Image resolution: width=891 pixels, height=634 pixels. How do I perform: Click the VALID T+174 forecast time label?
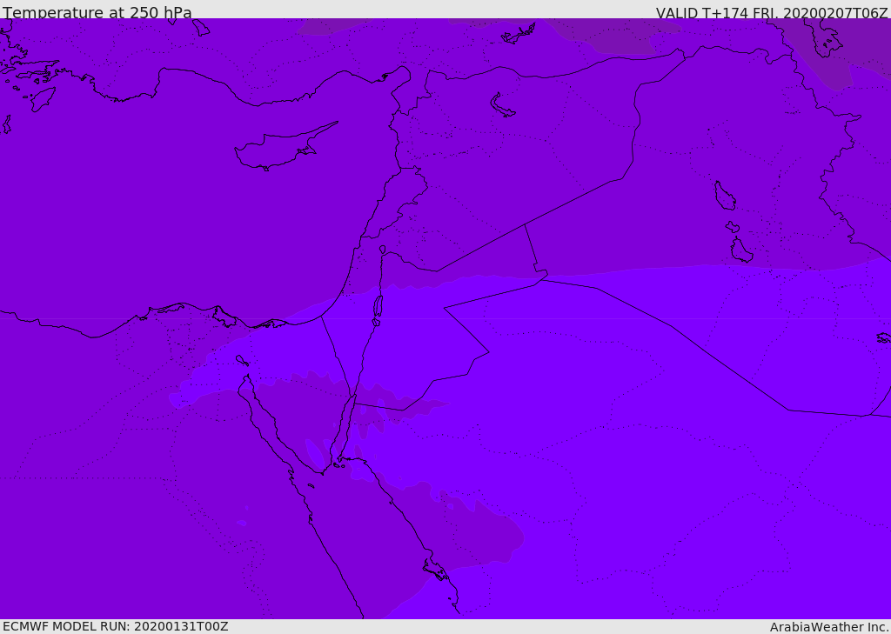click(x=771, y=13)
